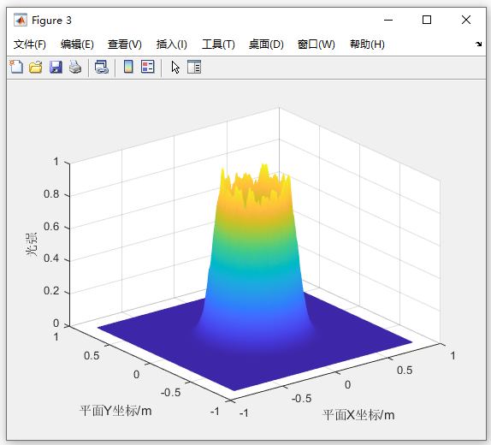Open the 工具(T) menu
Viewport: 491px width, 445px height.
coord(218,44)
